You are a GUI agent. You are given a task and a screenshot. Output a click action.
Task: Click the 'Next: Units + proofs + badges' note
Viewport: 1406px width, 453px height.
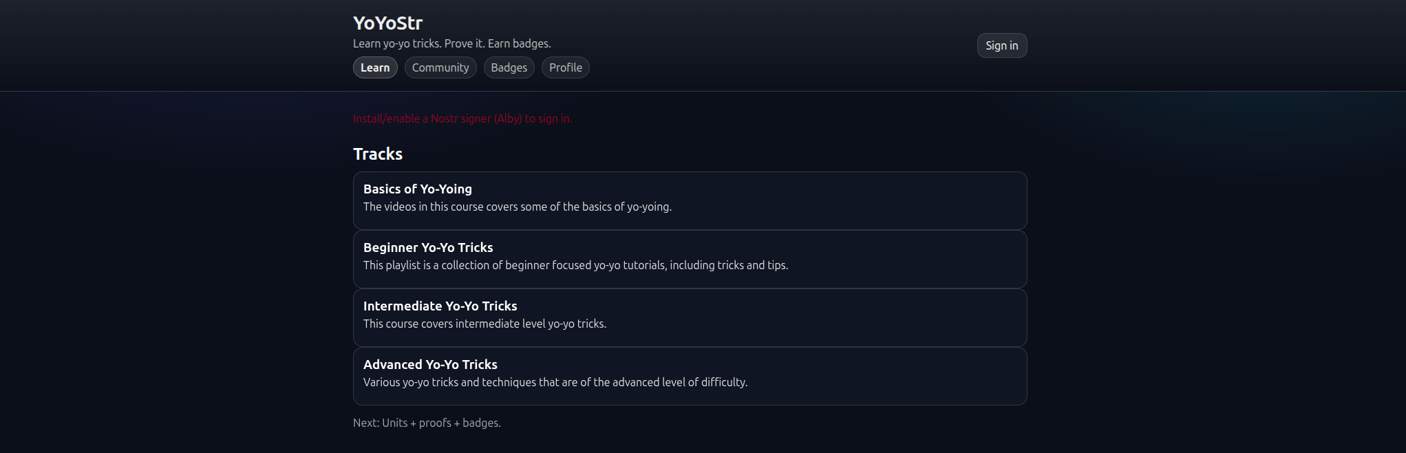[x=427, y=423]
